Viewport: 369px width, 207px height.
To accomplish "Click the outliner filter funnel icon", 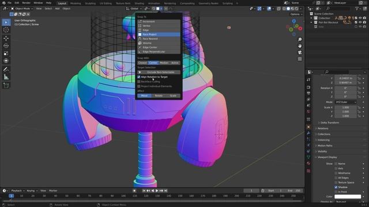I will tap(357, 9).
